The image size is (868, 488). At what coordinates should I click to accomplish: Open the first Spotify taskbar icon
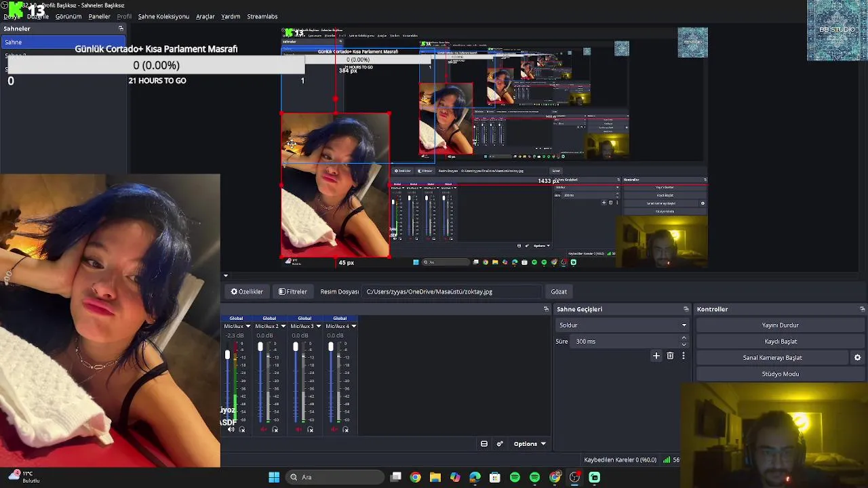515,477
